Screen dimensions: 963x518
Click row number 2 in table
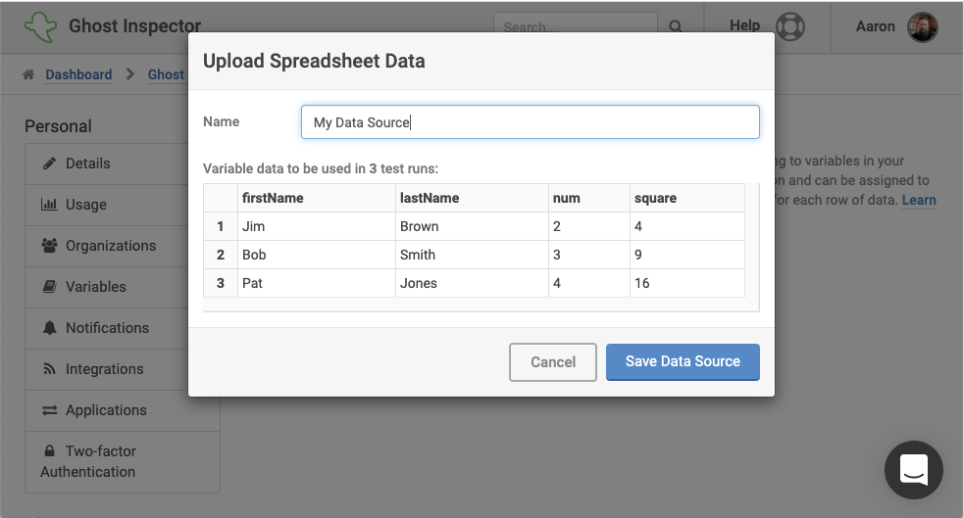pos(221,255)
